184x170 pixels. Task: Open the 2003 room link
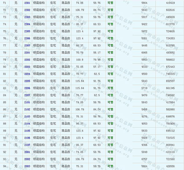[27, 166]
